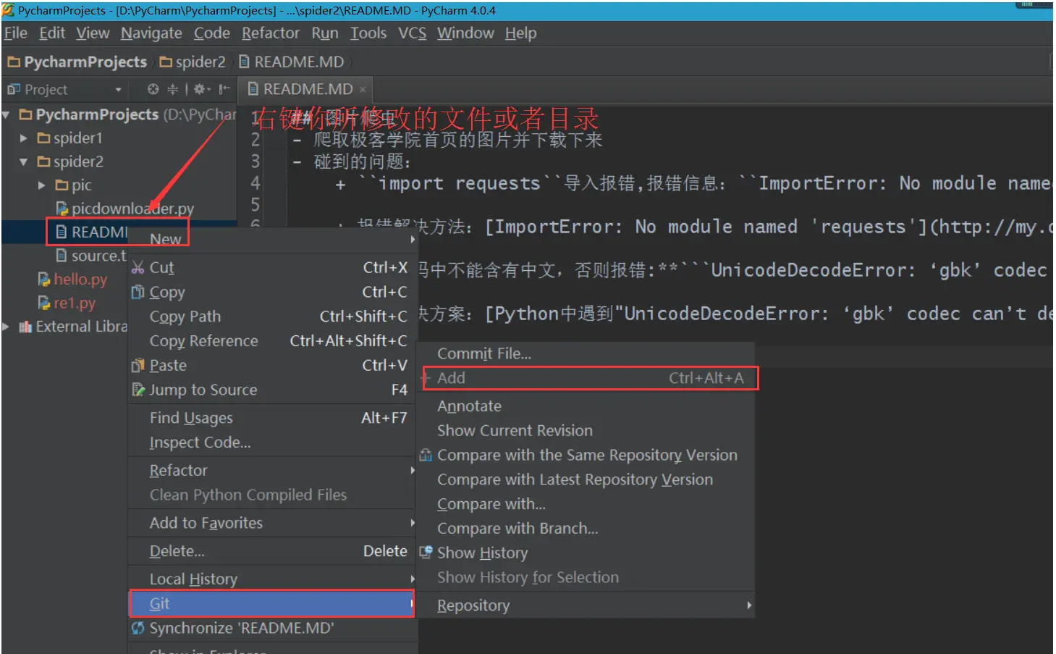This screenshot has height=654, width=1056.
Task: Open the Add to Favorites submenu
Action: pos(272,523)
